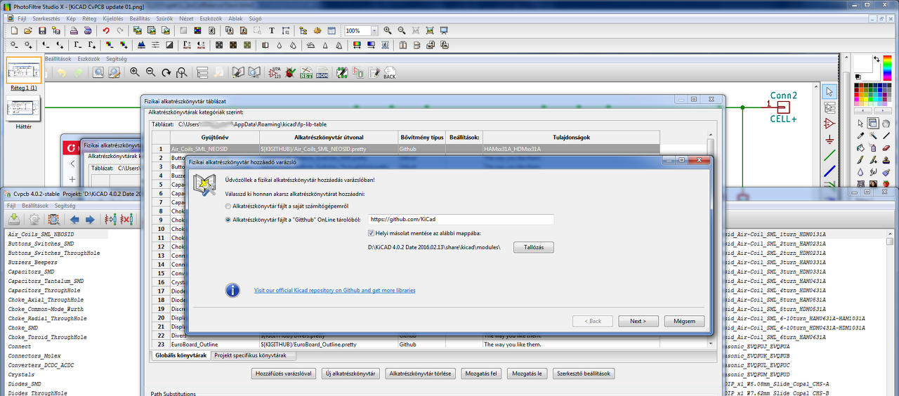Select the Github OnLine tárolóból radio option
Image resolution: width=899 pixels, height=396 pixels.
coord(228,219)
